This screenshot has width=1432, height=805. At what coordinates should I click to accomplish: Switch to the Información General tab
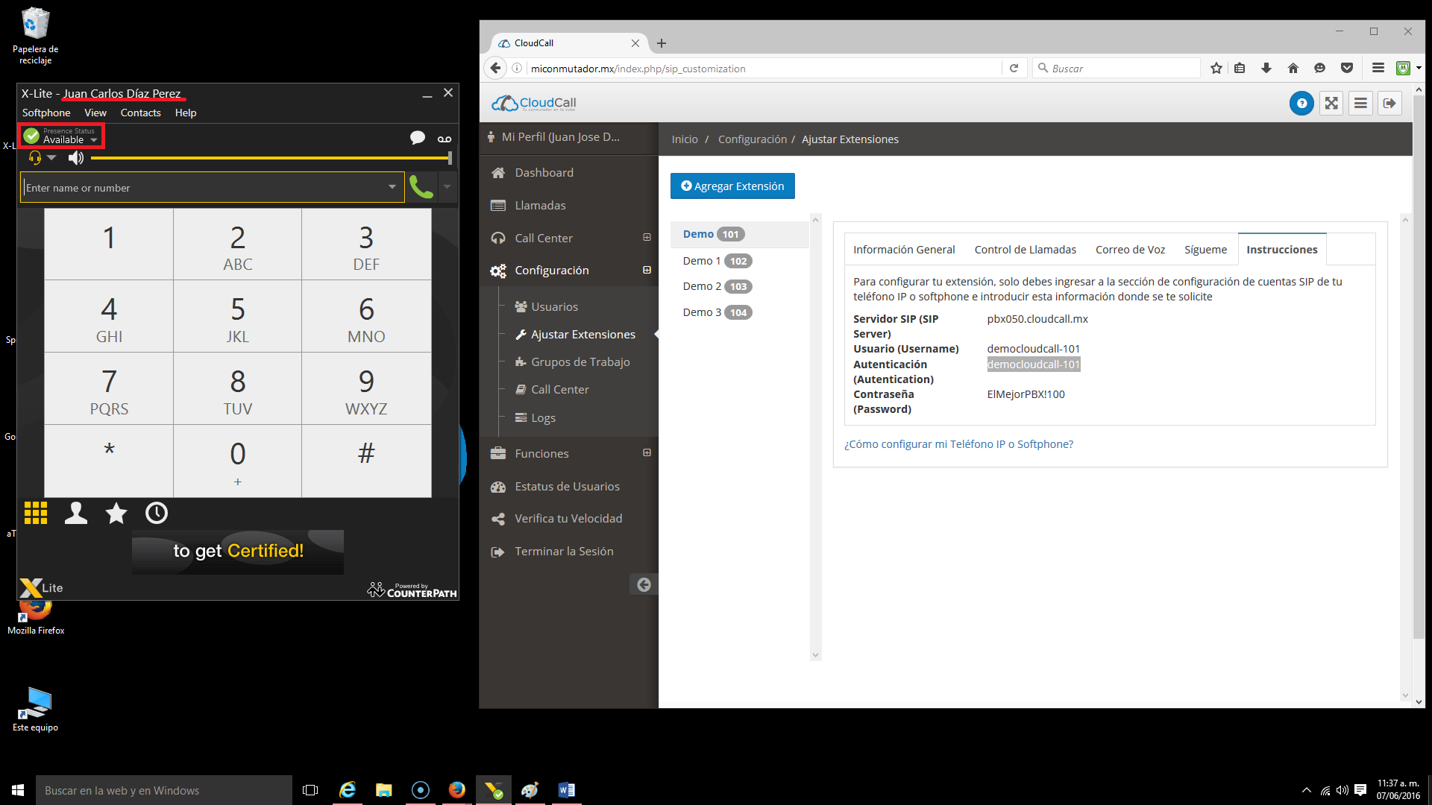(x=904, y=250)
